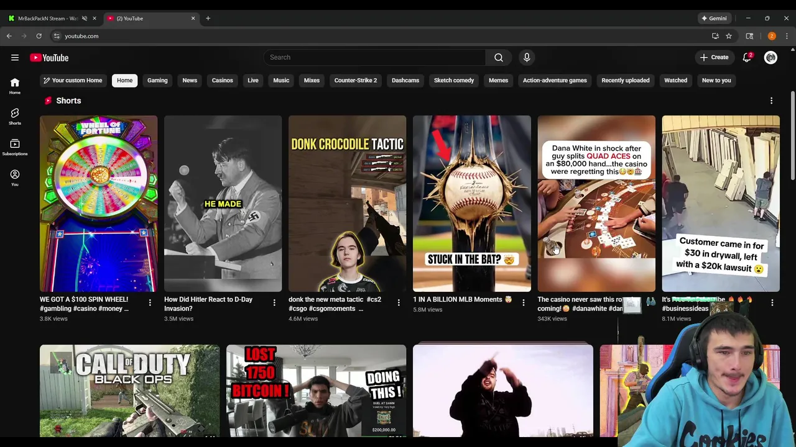This screenshot has width=796, height=447.
Task: Select the Action-adventure games chip
Action: (555, 80)
